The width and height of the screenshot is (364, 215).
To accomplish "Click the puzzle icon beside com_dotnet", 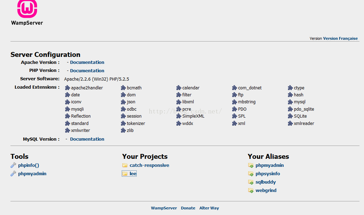I will [x=234, y=88].
